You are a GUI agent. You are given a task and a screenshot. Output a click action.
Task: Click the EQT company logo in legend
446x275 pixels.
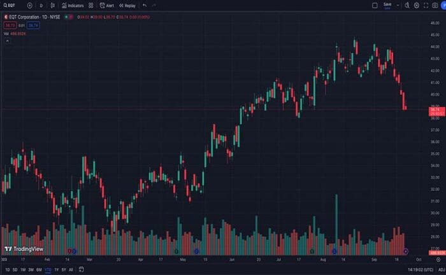coord(6,17)
